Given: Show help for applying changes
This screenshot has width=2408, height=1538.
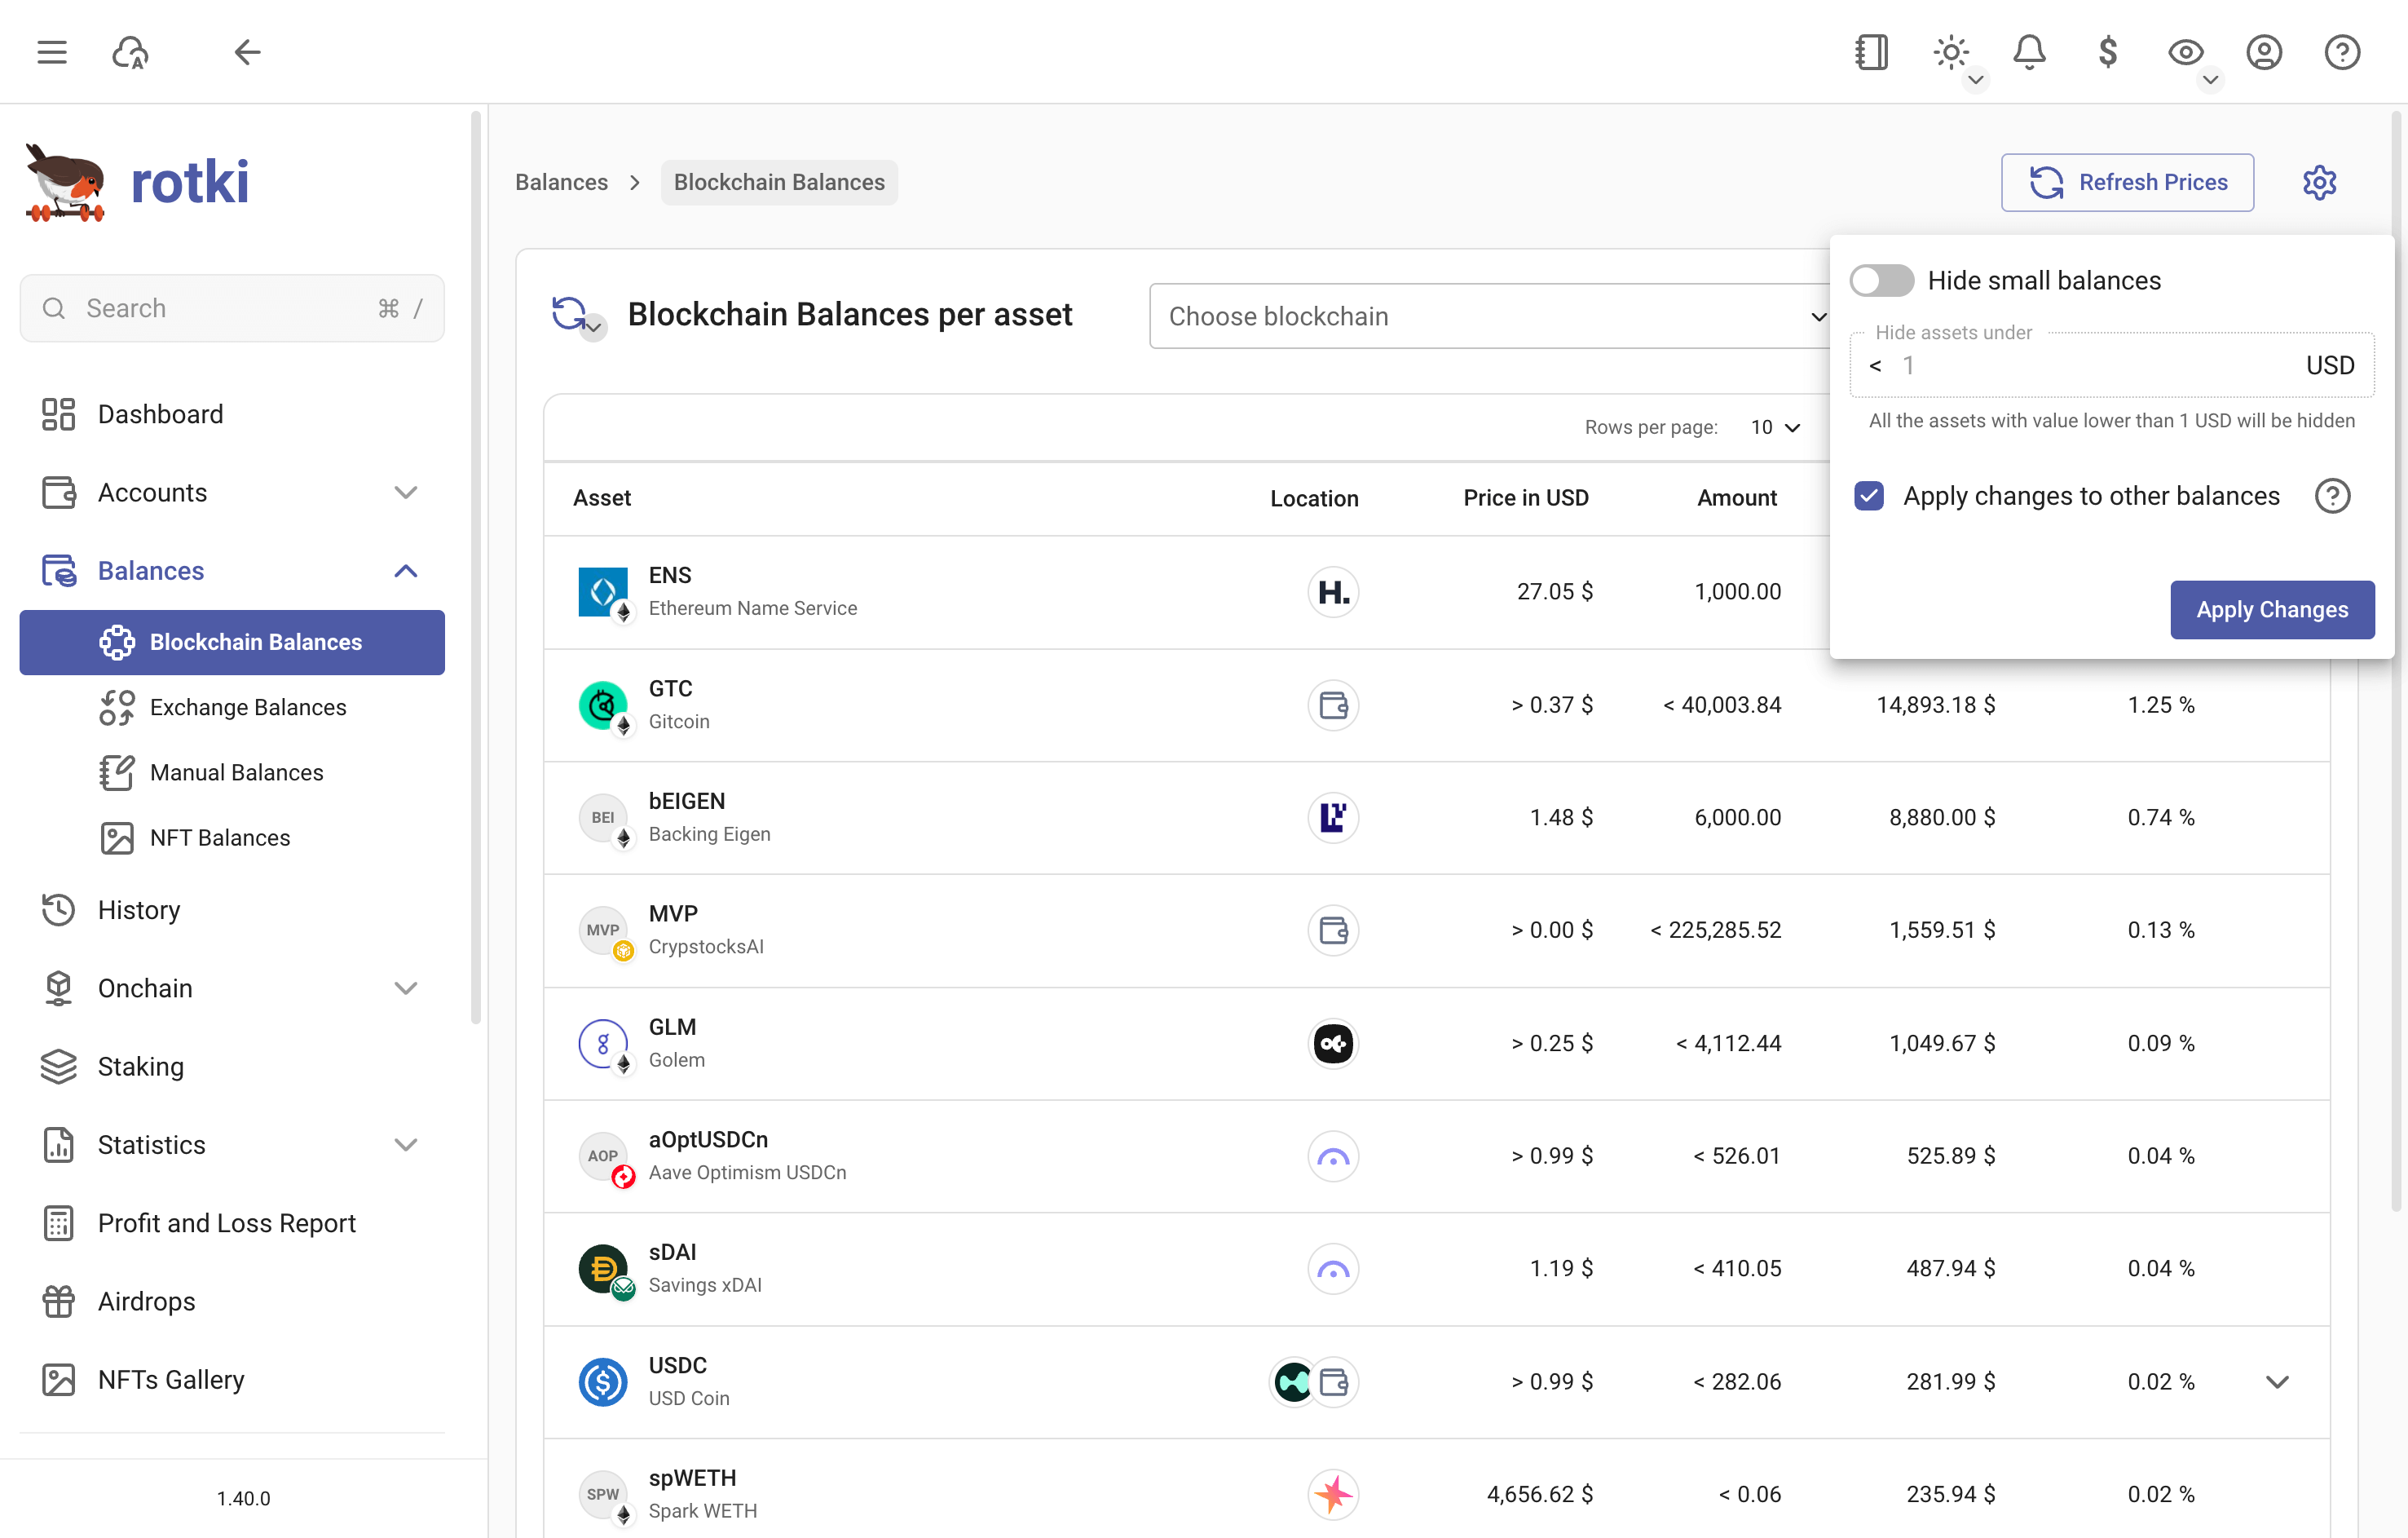Looking at the screenshot, I should pyautogui.click(x=2332, y=497).
